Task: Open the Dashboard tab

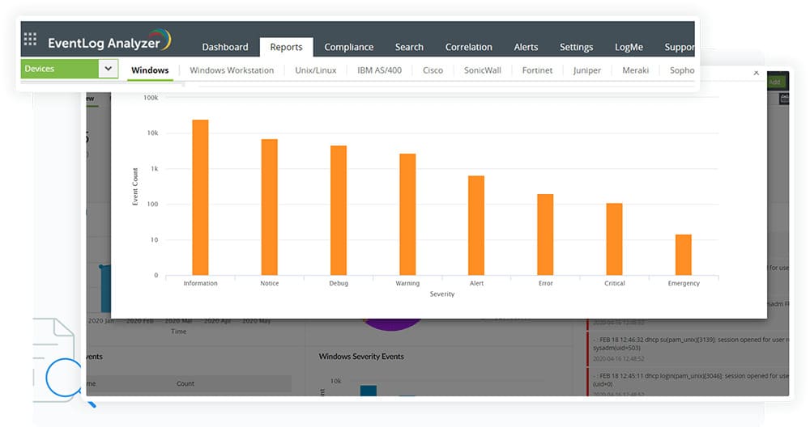Action: click(224, 47)
